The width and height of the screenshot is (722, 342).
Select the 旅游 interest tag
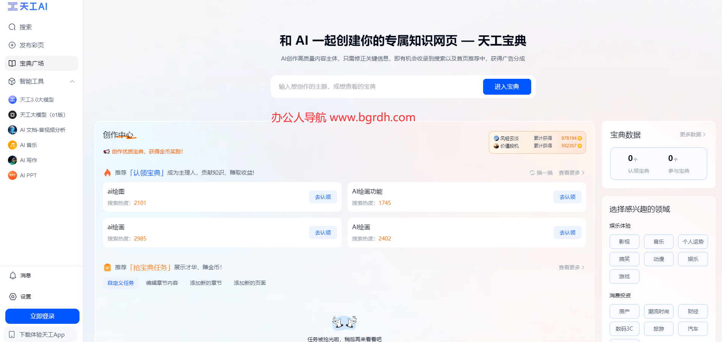659,329
